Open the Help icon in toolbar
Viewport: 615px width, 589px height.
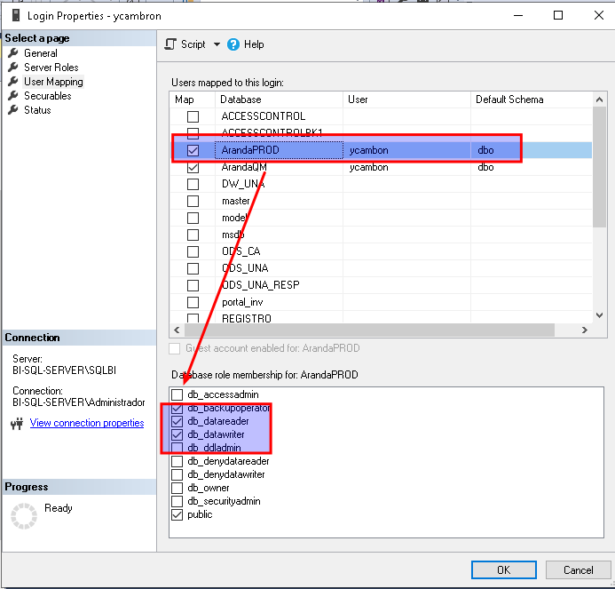(x=233, y=44)
